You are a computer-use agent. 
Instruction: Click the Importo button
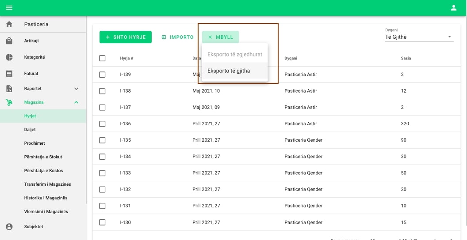[177, 37]
